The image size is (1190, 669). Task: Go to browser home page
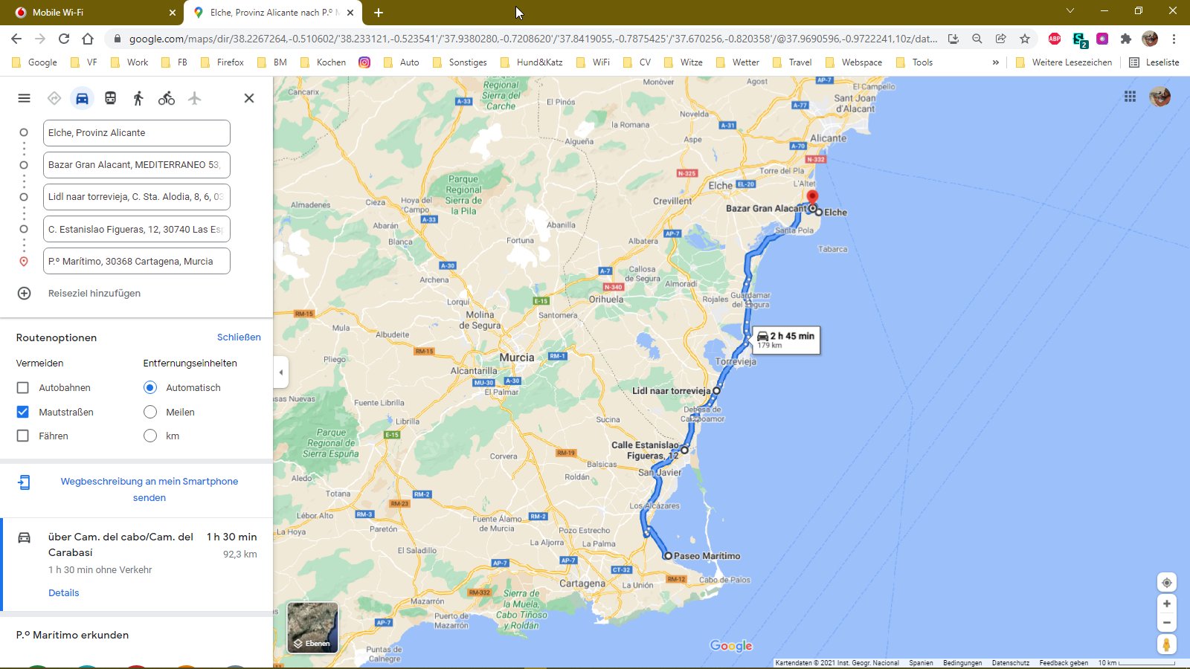88,39
